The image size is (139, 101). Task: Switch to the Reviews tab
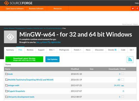coord(30,50)
